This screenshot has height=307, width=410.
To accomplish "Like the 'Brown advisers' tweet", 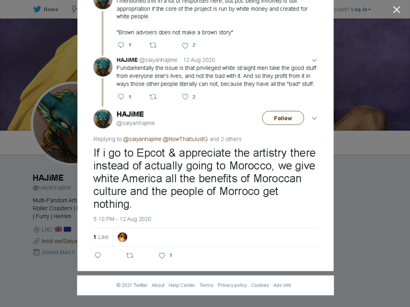I will point(185,46).
